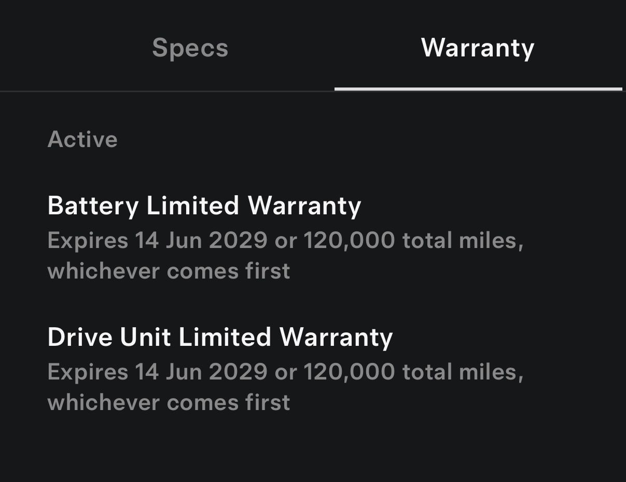626x482 pixels.
Task: Tap the words 'Drive Unit' in the title
Action: pos(109,337)
